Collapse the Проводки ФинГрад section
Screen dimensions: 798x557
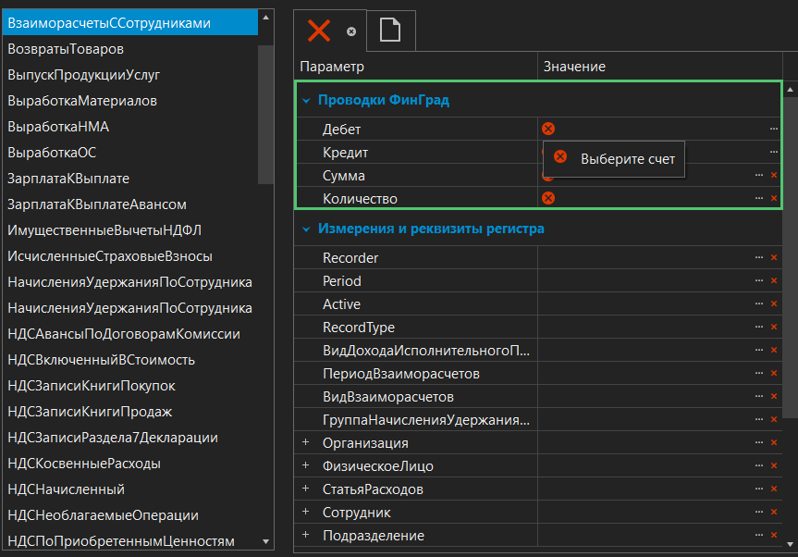pos(305,100)
